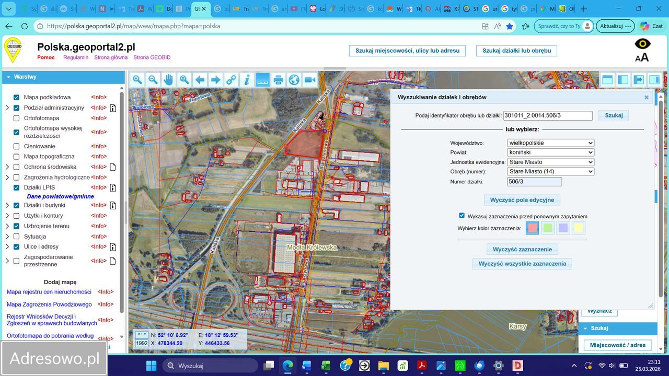Viewport: 669px width, 376px height.
Task: Uncheck the Działki LPIS layer
Action: tap(17, 187)
